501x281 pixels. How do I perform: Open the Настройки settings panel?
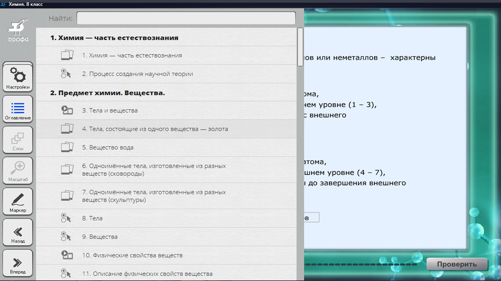coord(18,76)
